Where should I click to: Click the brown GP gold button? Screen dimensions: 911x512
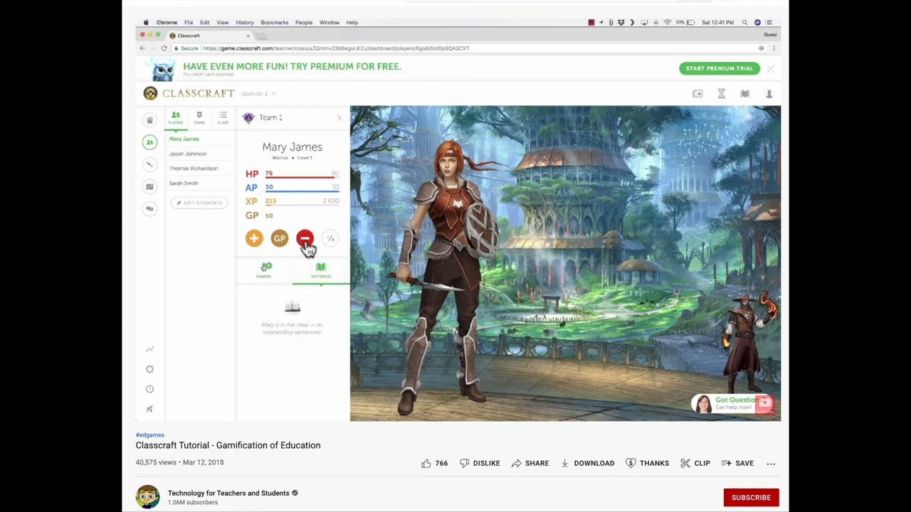(279, 238)
